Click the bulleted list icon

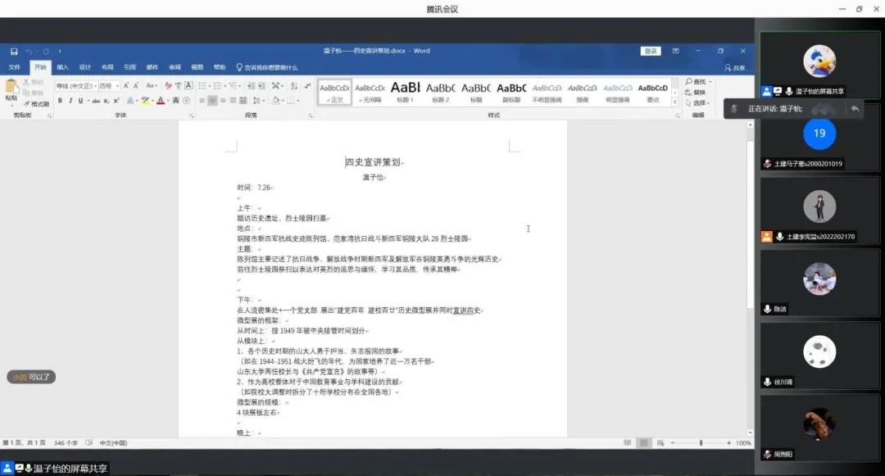[202, 86]
